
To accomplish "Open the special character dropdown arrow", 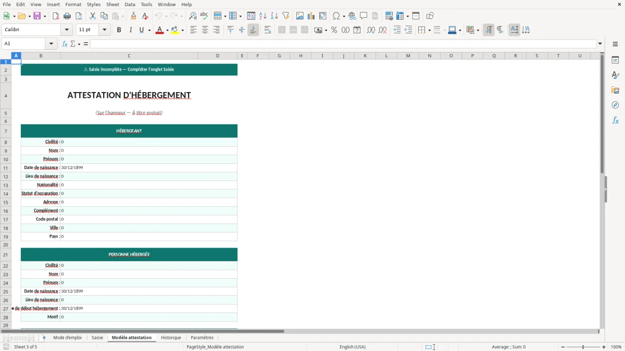I will point(344,16).
